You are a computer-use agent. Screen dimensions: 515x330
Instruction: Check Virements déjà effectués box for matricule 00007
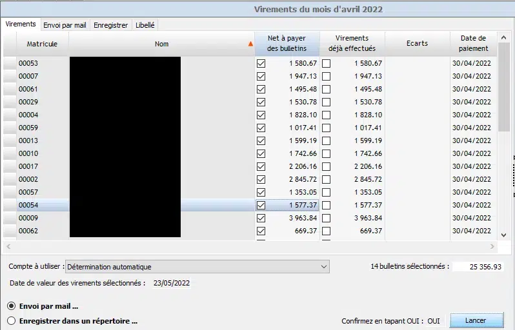coord(326,76)
